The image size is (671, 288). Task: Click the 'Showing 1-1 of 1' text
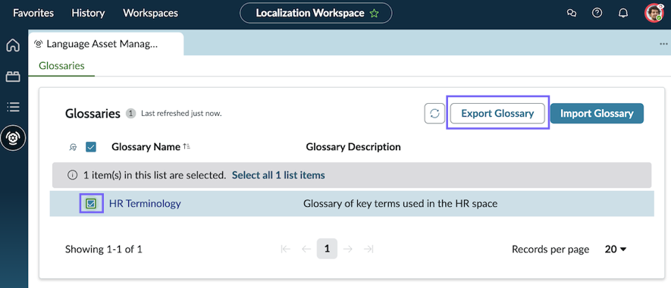coord(104,249)
